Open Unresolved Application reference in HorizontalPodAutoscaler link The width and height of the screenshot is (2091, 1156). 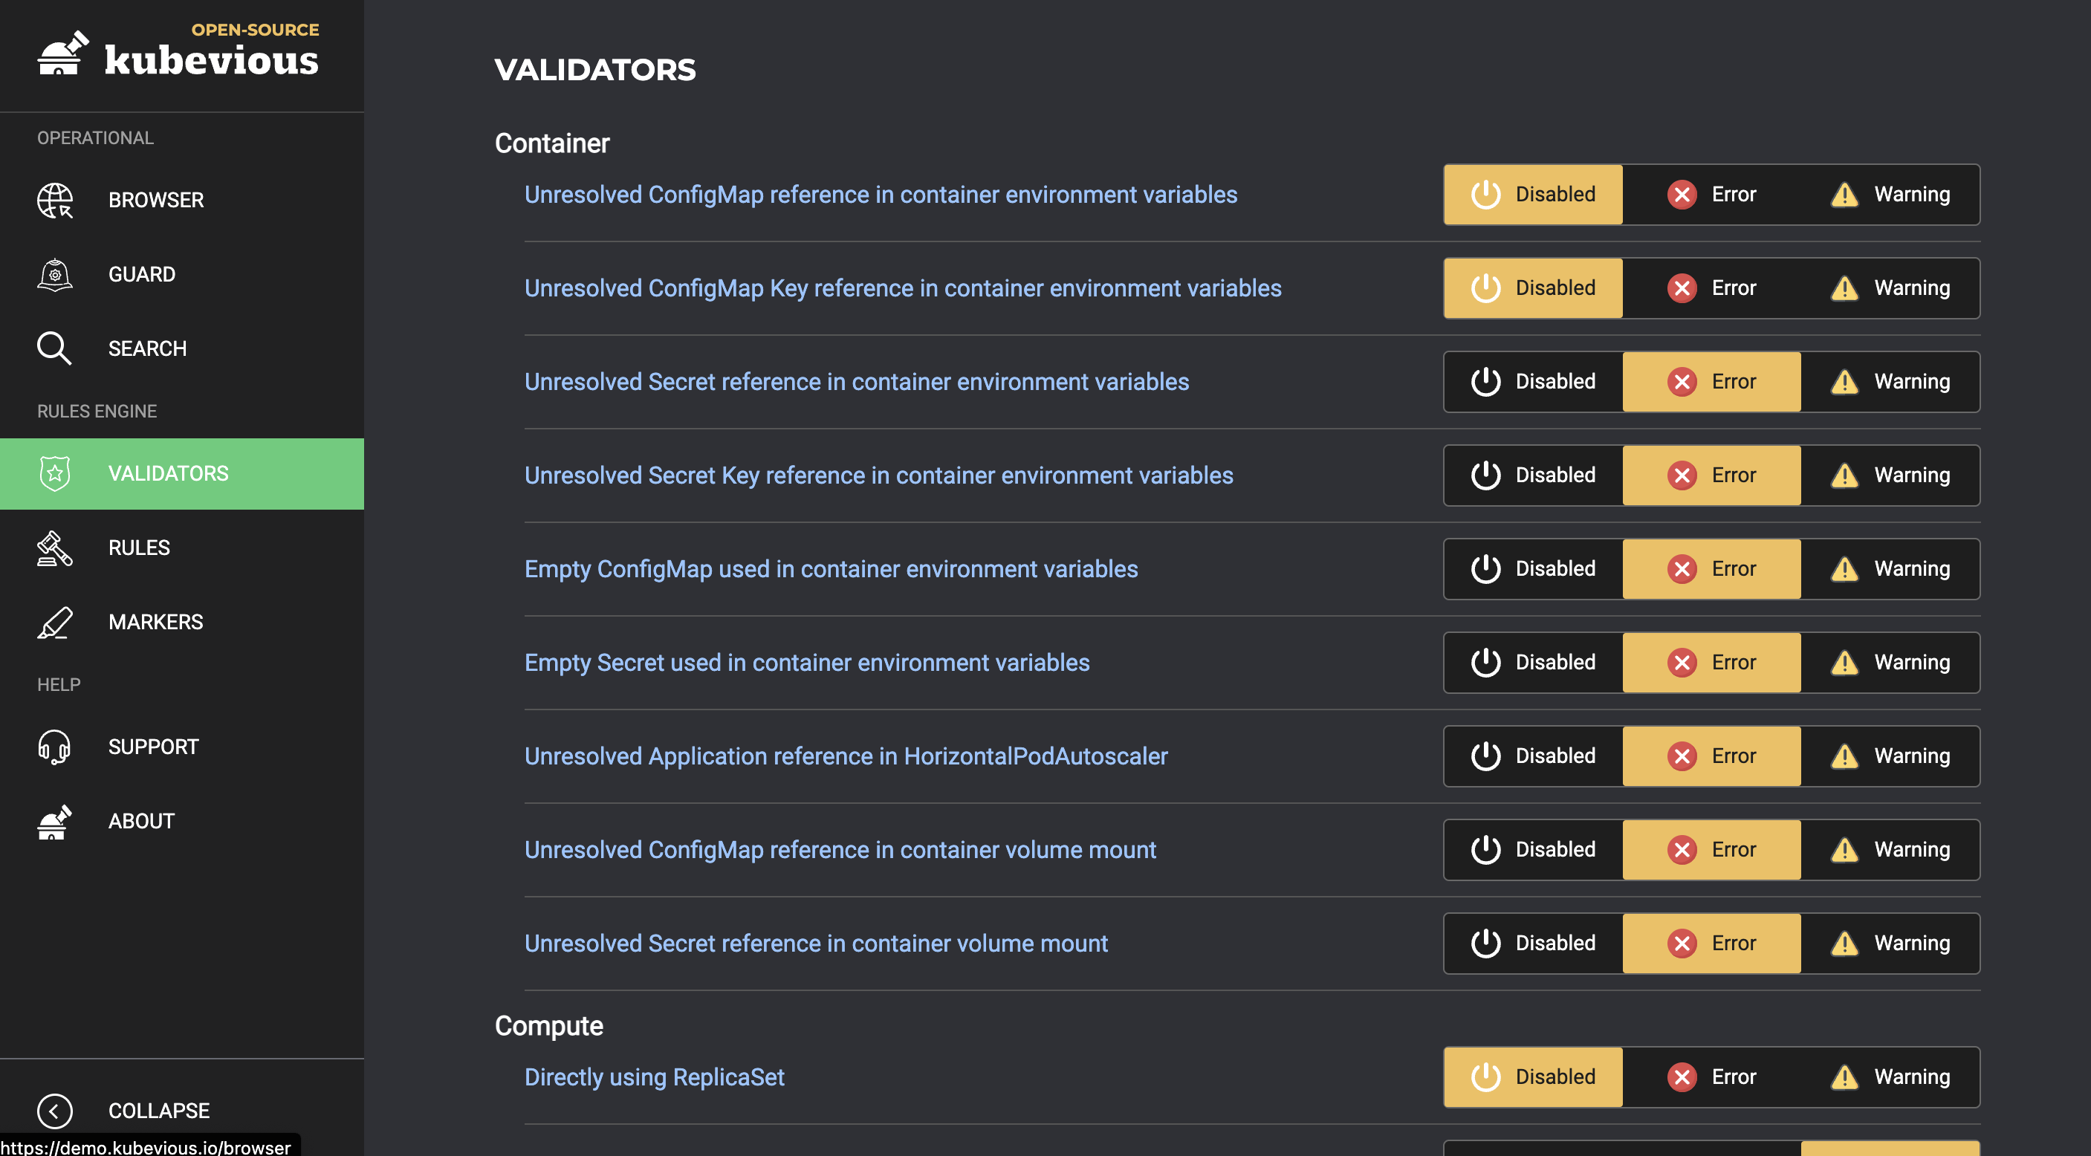(846, 756)
